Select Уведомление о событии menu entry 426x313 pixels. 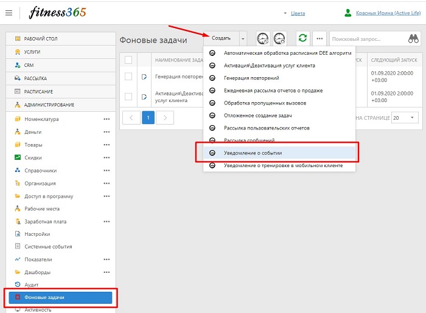point(279,153)
